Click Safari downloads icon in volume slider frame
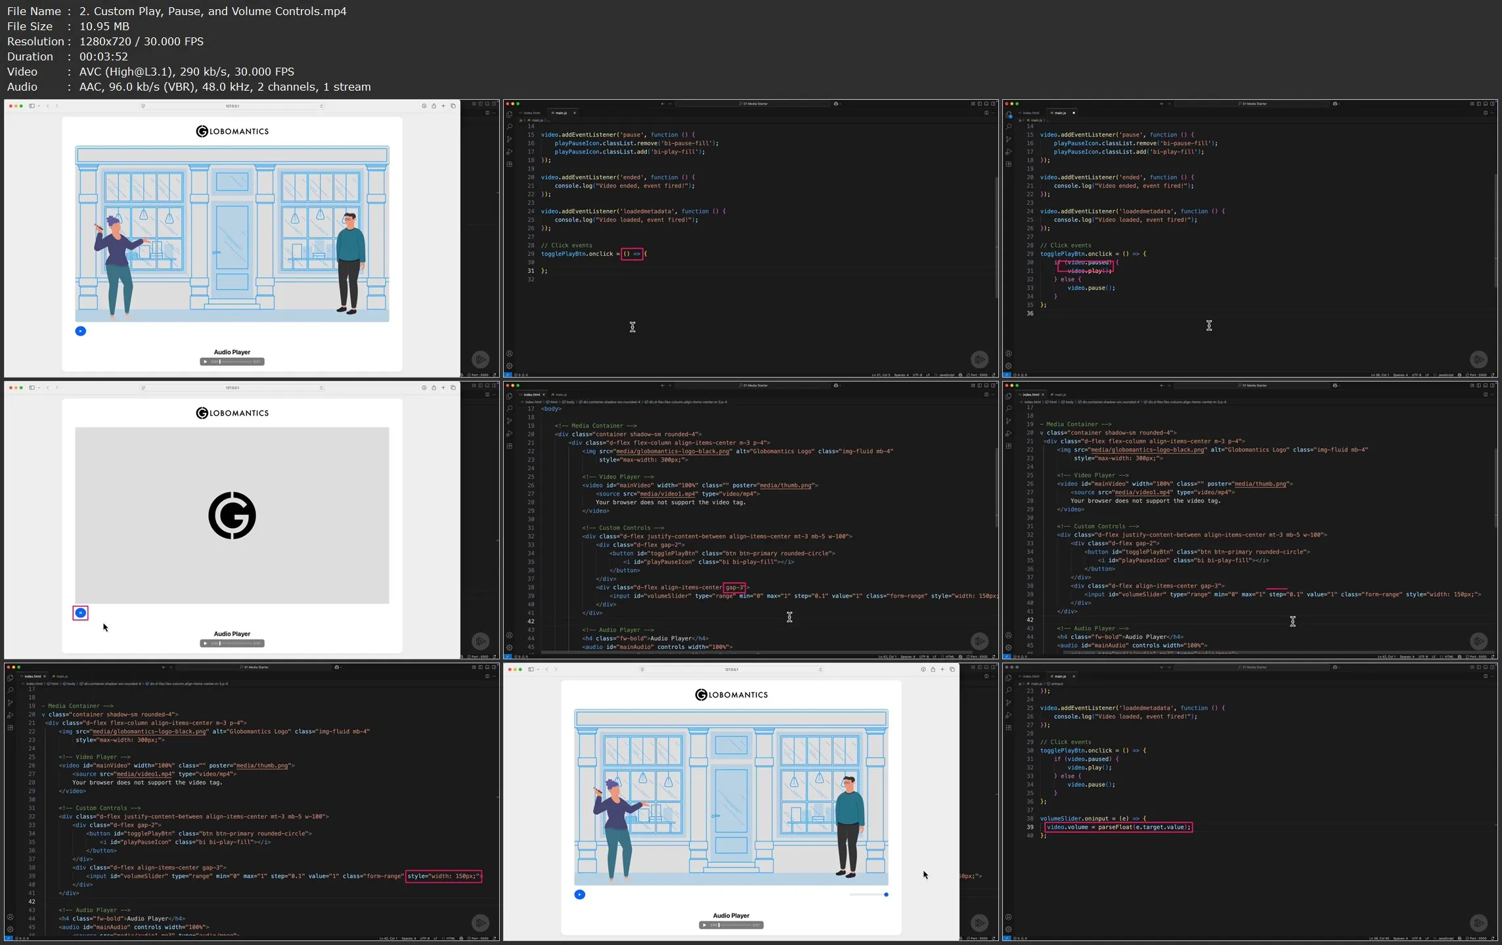This screenshot has width=1502, height=945. 923,669
